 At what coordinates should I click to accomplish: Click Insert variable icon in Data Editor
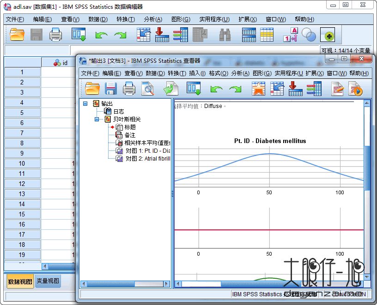click(267, 35)
